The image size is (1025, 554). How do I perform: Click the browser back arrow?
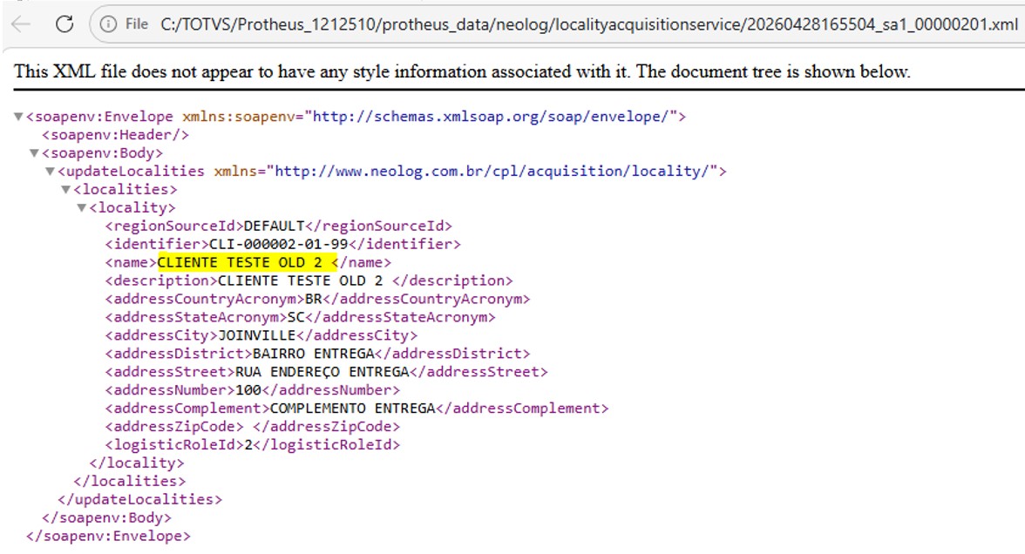(20, 24)
